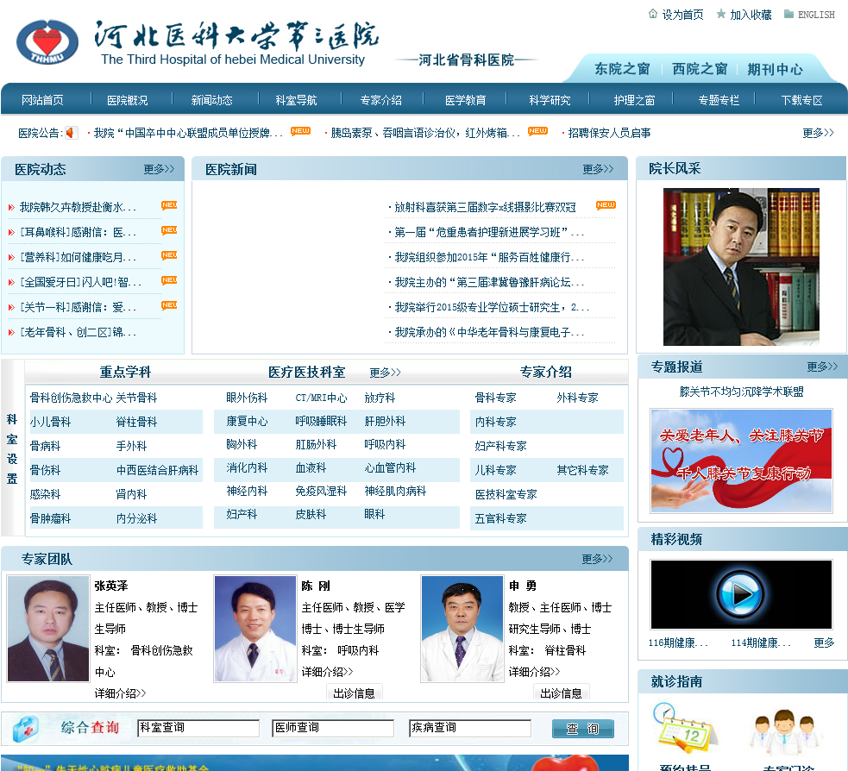Image resolution: width=848 pixels, height=771 pixels.
Task: Open 详细介绍>> for 陈刚
Action: (327, 672)
